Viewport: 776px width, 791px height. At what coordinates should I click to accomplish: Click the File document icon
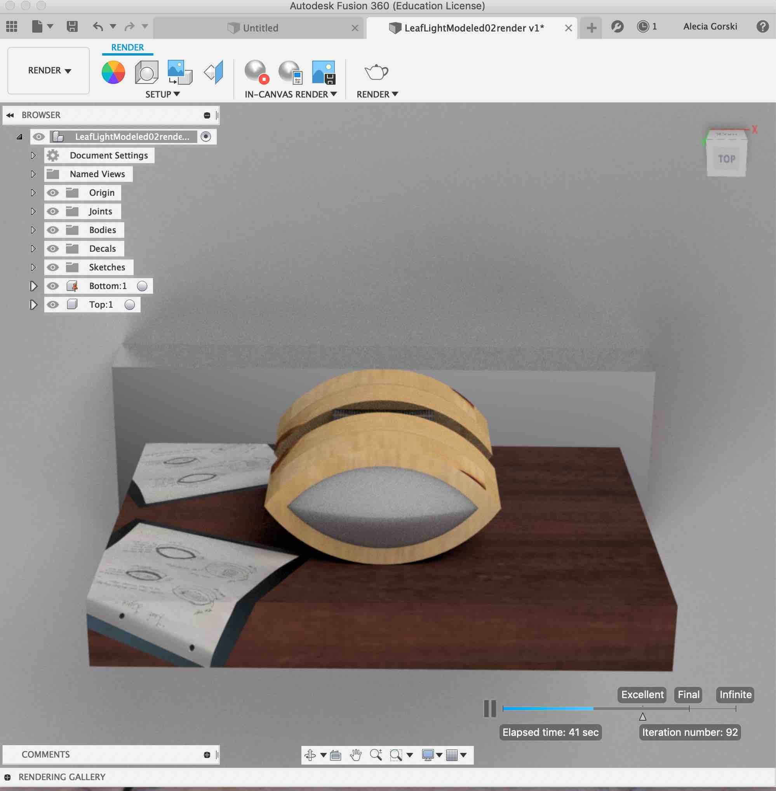(x=37, y=26)
